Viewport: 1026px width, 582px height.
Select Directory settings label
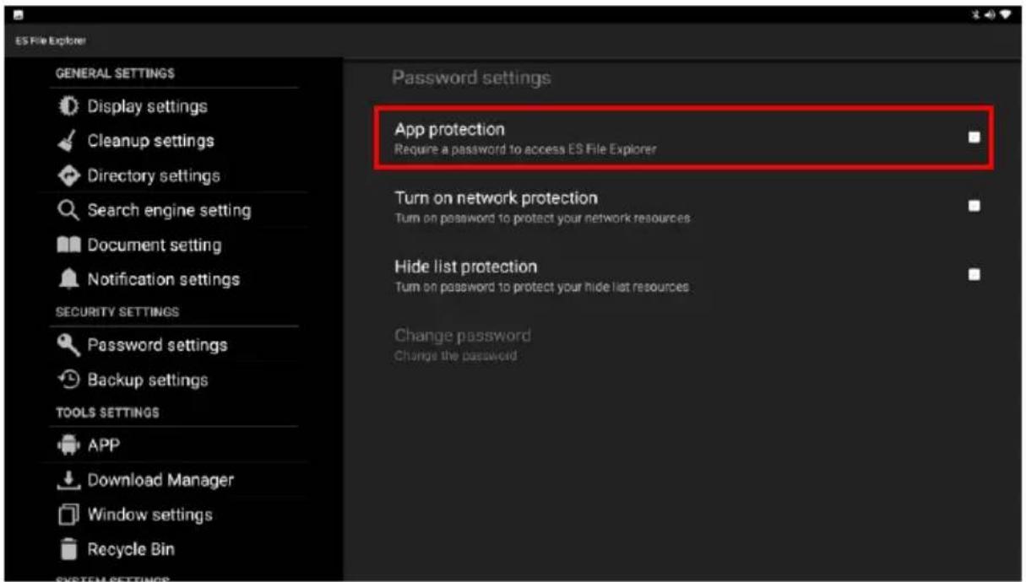(154, 176)
